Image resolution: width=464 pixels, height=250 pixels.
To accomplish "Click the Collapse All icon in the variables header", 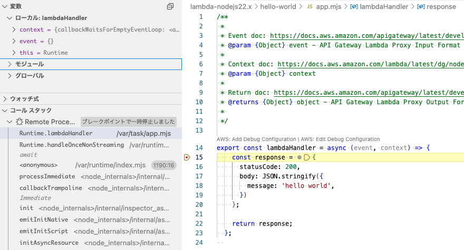I will pos(170,6).
